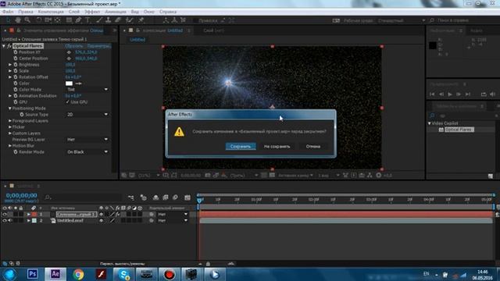Click the Create new bin icon in Effects panel
The image size is (500, 281).
(x=491, y=176)
